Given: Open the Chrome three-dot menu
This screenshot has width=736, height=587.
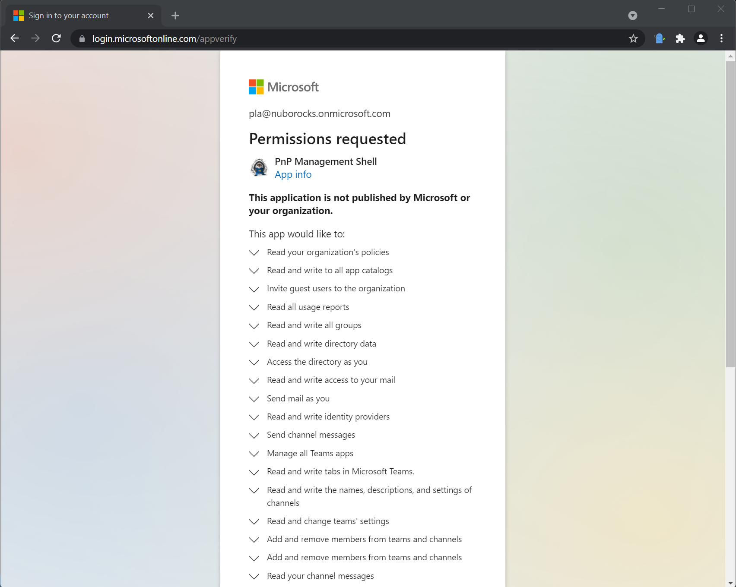Looking at the screenshot, I should (x=721, y=38).
